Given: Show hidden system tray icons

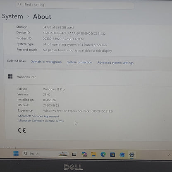Looking at the screenshot, I should pyautogui.click(x=169, y=155).
